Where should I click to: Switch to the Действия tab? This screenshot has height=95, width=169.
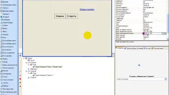pyautogui.click(x=129, y=48)
